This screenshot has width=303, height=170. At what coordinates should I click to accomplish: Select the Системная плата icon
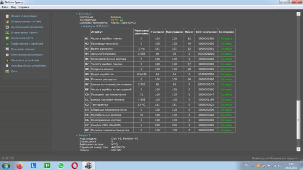(x=7, y=38)
